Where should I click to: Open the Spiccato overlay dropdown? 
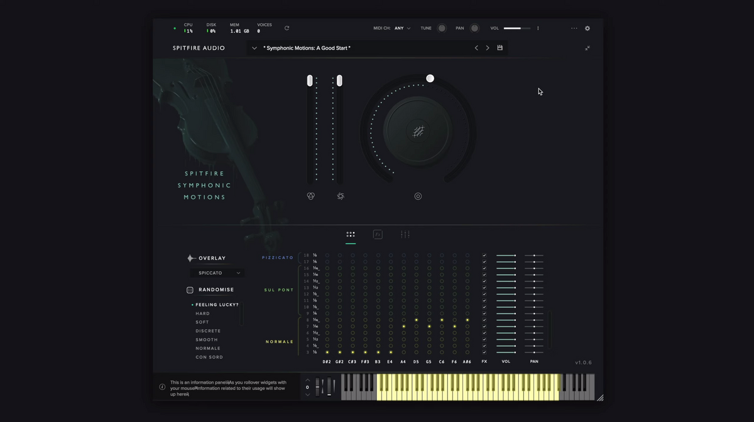click(217, 273)
